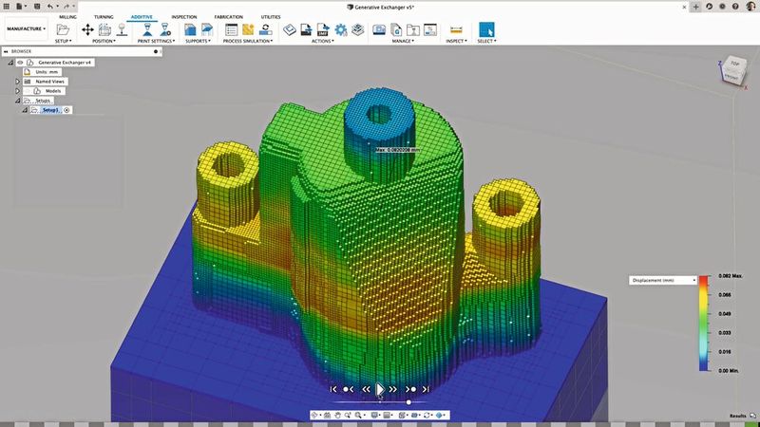The height and width of the screenshot is (427, 760).
Task: Jump to the simulation end
Action: tap(426, 389)
